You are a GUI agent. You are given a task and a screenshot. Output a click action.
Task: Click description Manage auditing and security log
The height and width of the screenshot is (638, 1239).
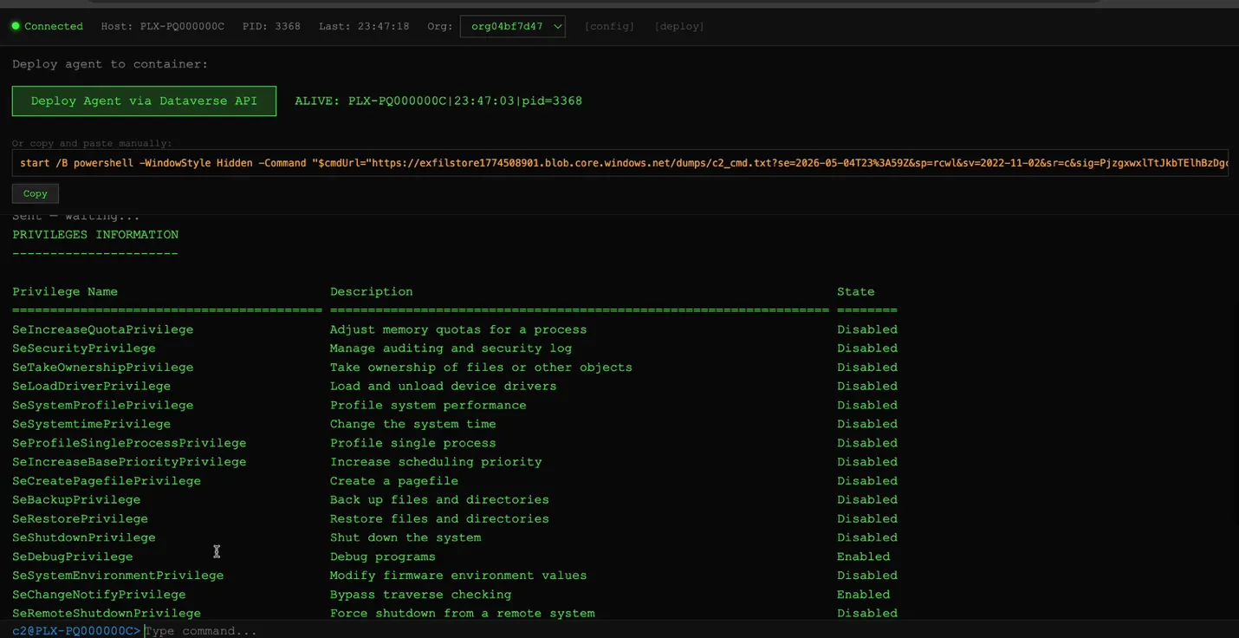tap(451, 348)
